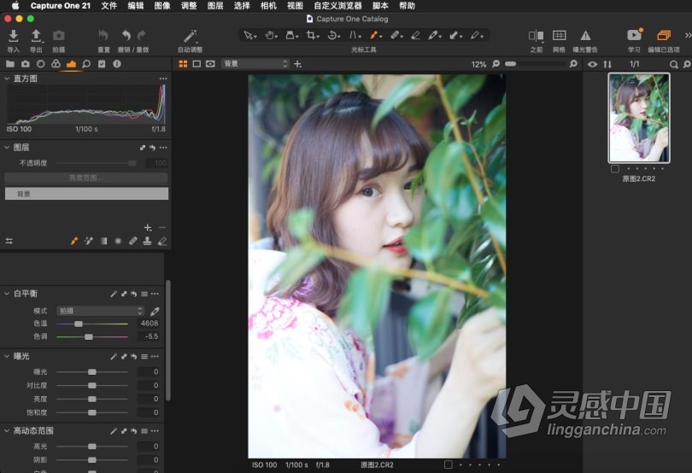The height and width of the screenshot is (473, 692).
Task: Click the viewer zoom slider
Action: click(x=535, y=64)
